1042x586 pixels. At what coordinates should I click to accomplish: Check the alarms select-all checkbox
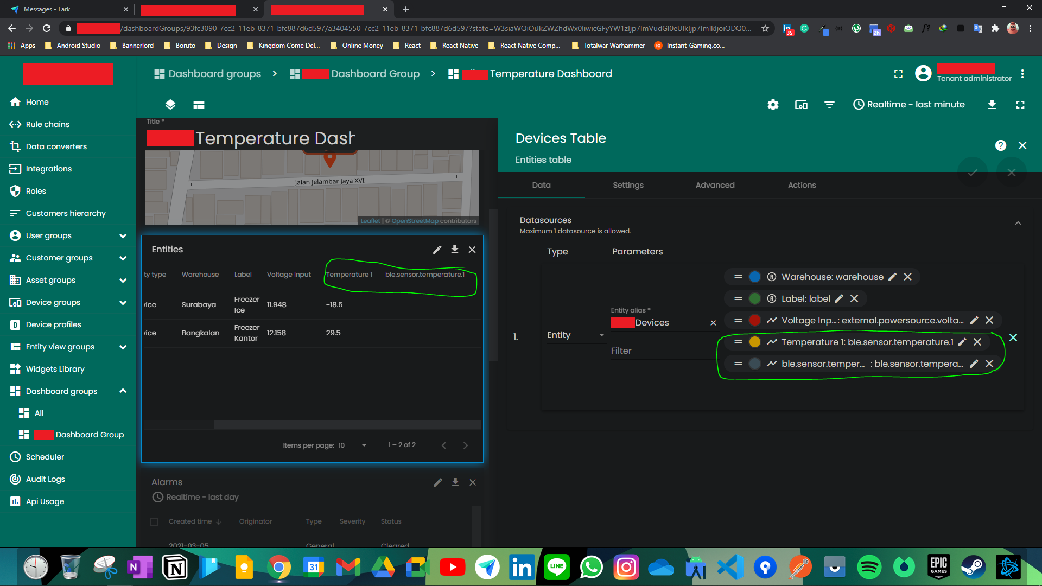[x=154, y=521]
